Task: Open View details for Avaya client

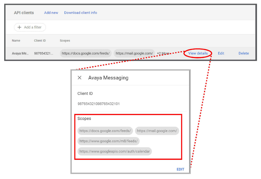Action: pos(198,53)
